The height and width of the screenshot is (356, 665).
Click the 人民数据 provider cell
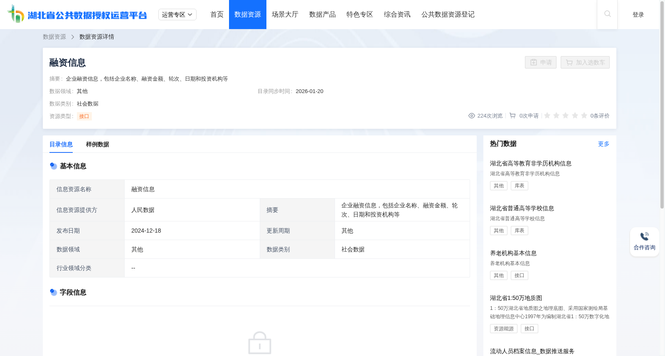click(x=192, y=210)
